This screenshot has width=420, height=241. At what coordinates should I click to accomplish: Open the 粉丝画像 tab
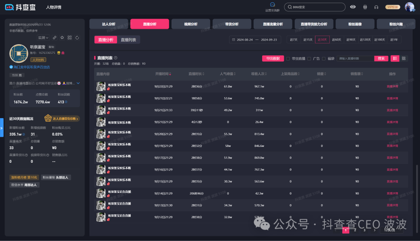coord(355,24)
